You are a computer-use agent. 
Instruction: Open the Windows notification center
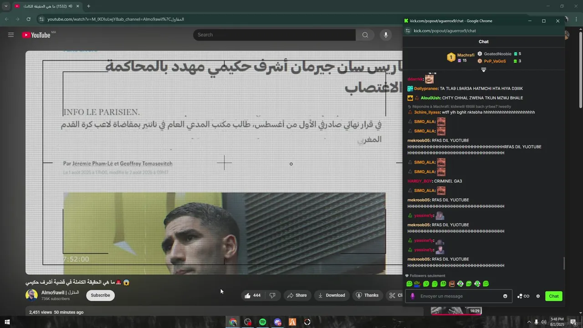point(574,322)
